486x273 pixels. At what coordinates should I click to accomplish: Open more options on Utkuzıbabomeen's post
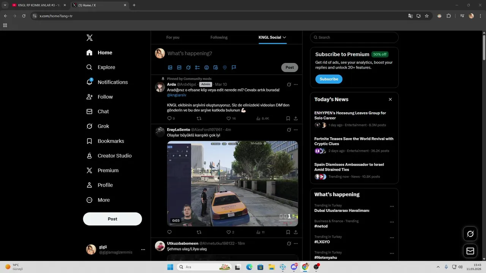296,243
